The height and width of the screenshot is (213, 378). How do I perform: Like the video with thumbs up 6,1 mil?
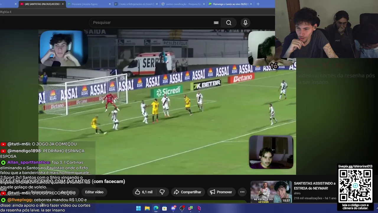[x=144, y=192]
